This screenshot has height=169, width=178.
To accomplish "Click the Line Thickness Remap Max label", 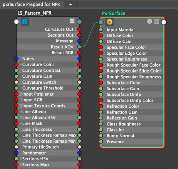I will [49, 135].
